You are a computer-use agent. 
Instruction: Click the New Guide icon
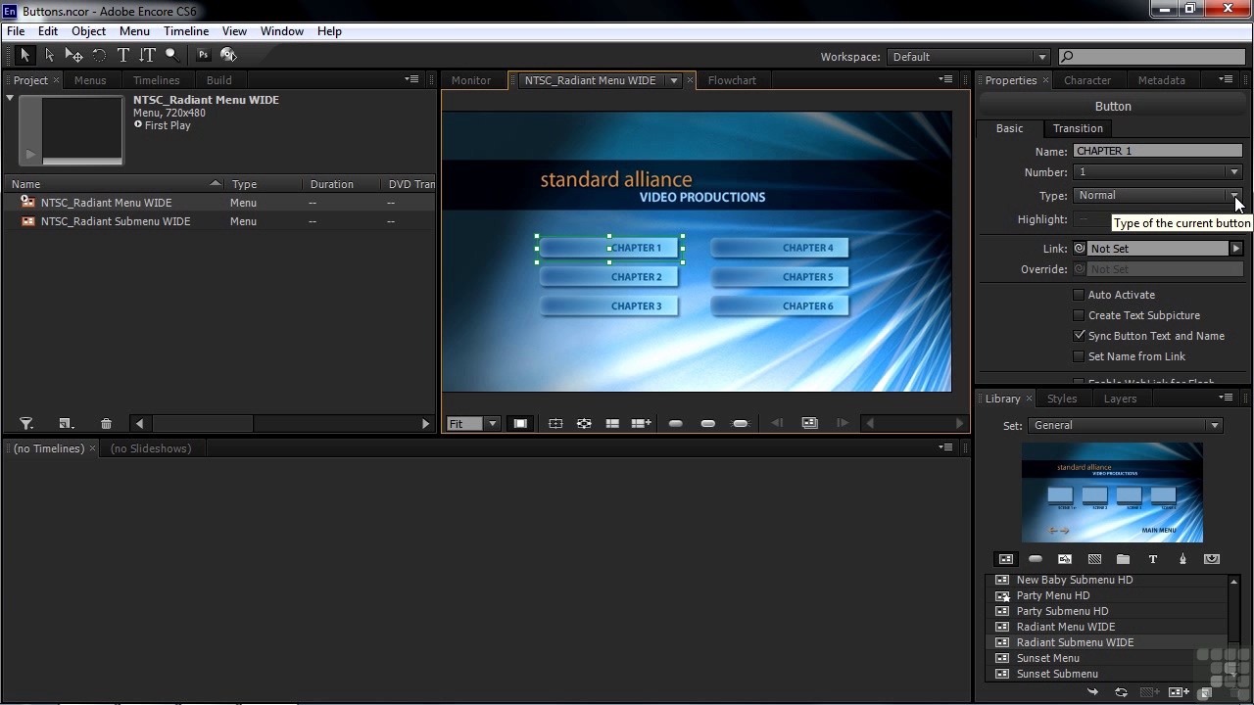(x=641, y=423)
